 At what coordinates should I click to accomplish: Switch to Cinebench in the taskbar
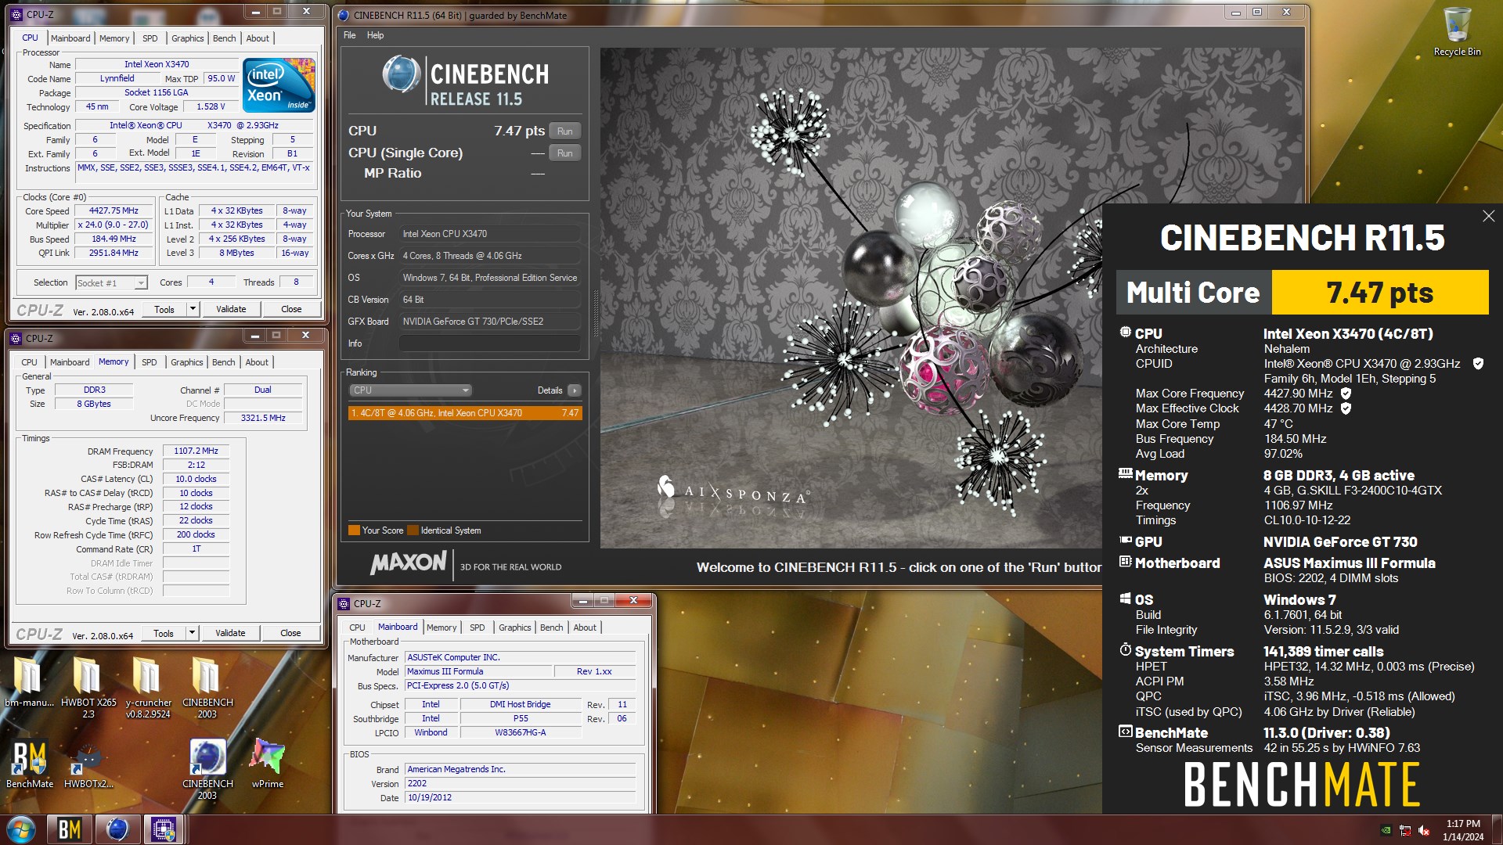(x=117, y=829)
